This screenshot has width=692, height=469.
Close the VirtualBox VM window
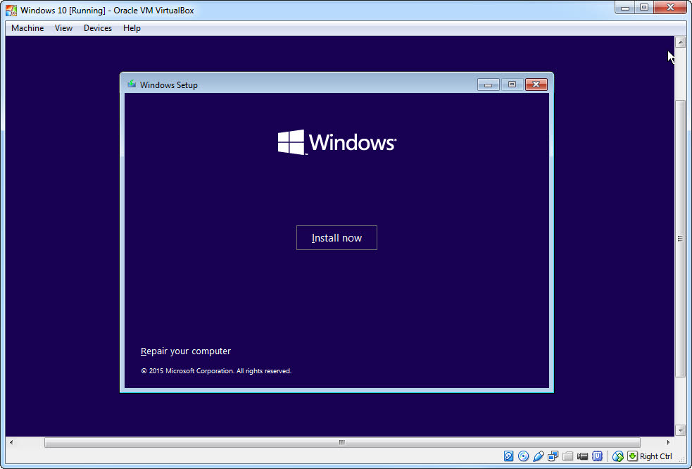point(670,8)
